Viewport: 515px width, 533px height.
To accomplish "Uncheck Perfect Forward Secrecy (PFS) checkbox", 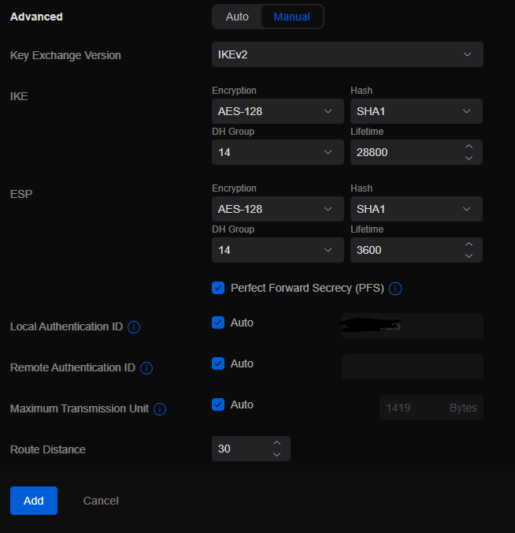I will click(x=218, y=288).
